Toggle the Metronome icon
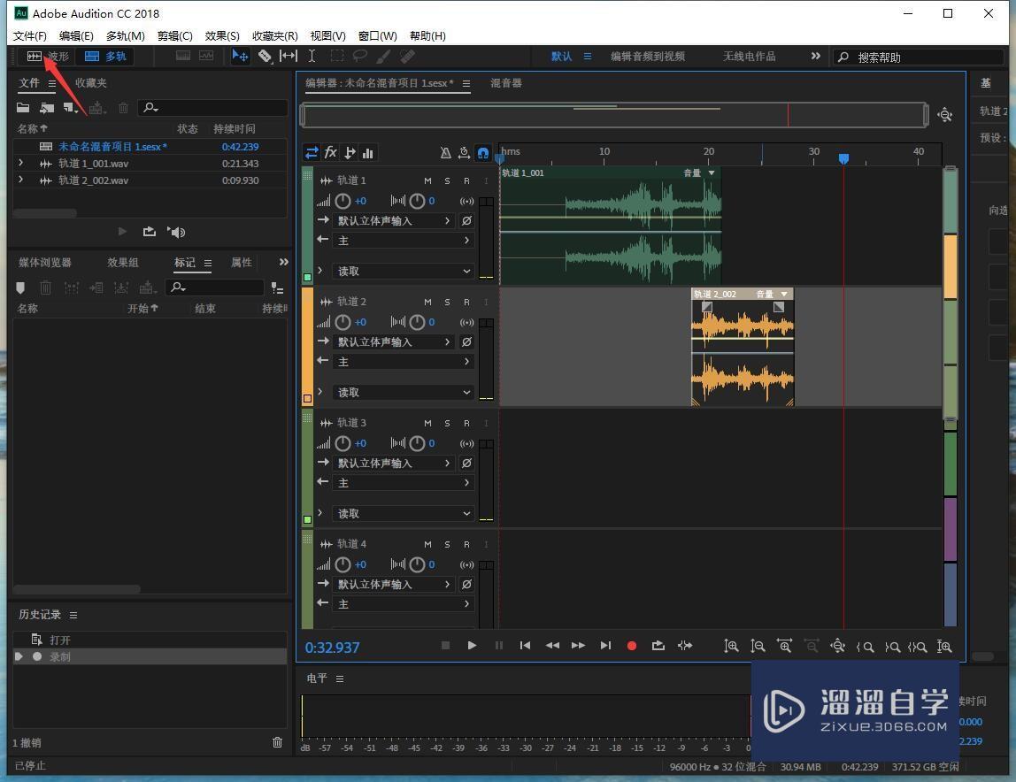Screen dimensions: 1016x782 point(445,153)
